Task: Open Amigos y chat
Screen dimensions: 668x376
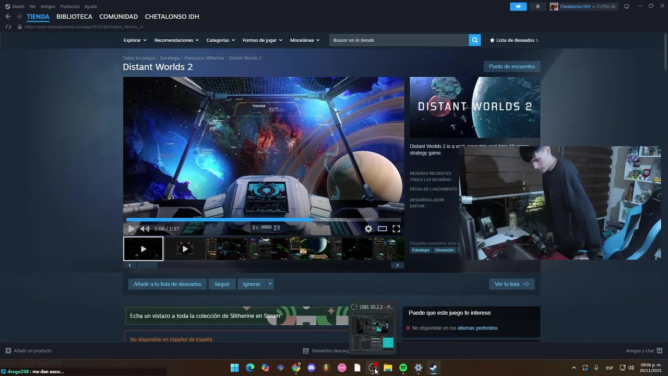Action: pyautogui.click(x=644, y=351)
